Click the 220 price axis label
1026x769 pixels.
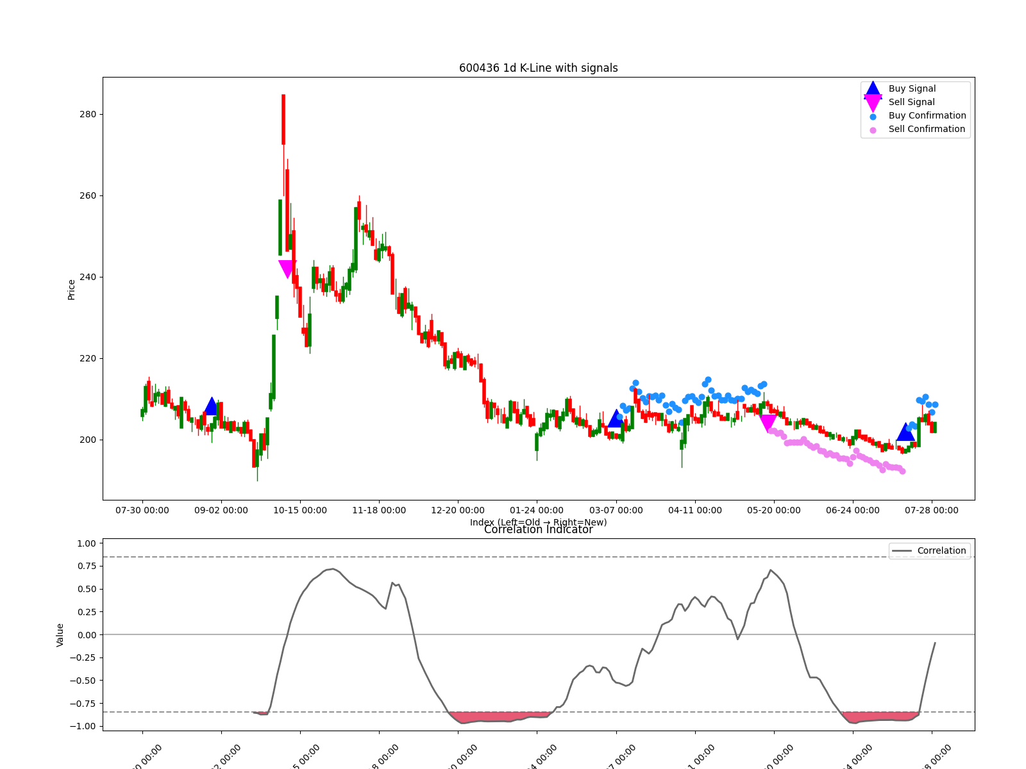click(88, 358)
